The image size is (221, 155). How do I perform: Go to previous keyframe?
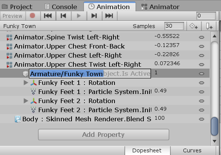coord(64,16)
